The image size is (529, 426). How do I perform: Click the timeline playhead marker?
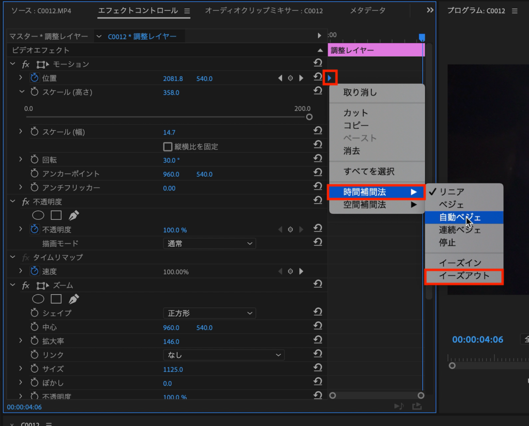pos(422,37)
